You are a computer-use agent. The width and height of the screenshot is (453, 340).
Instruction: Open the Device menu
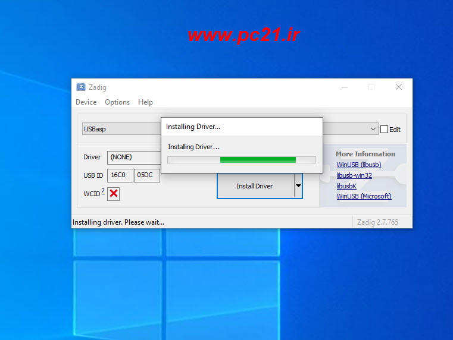(86, 102)
